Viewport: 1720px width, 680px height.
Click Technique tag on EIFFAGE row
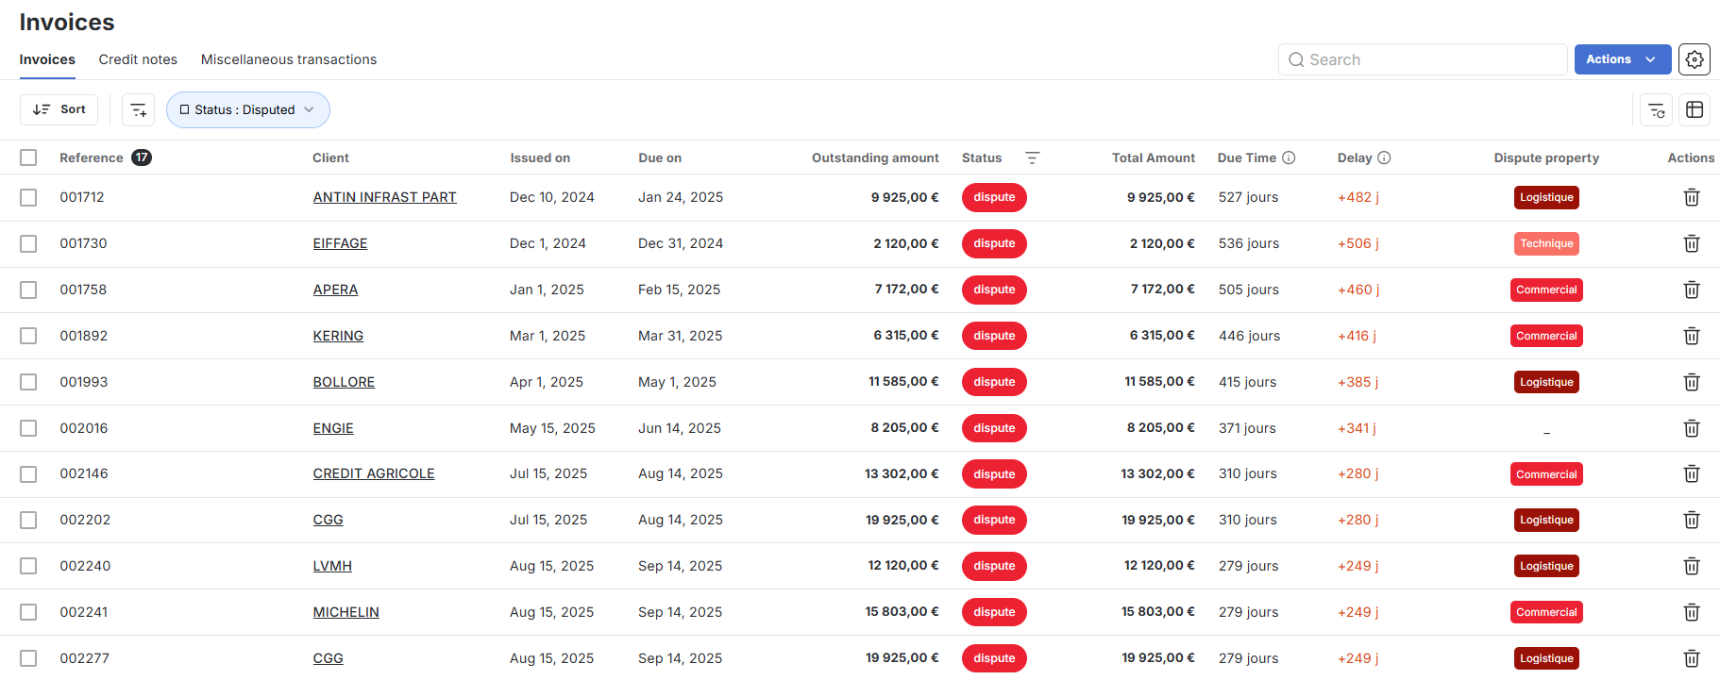click(1546, 243)
